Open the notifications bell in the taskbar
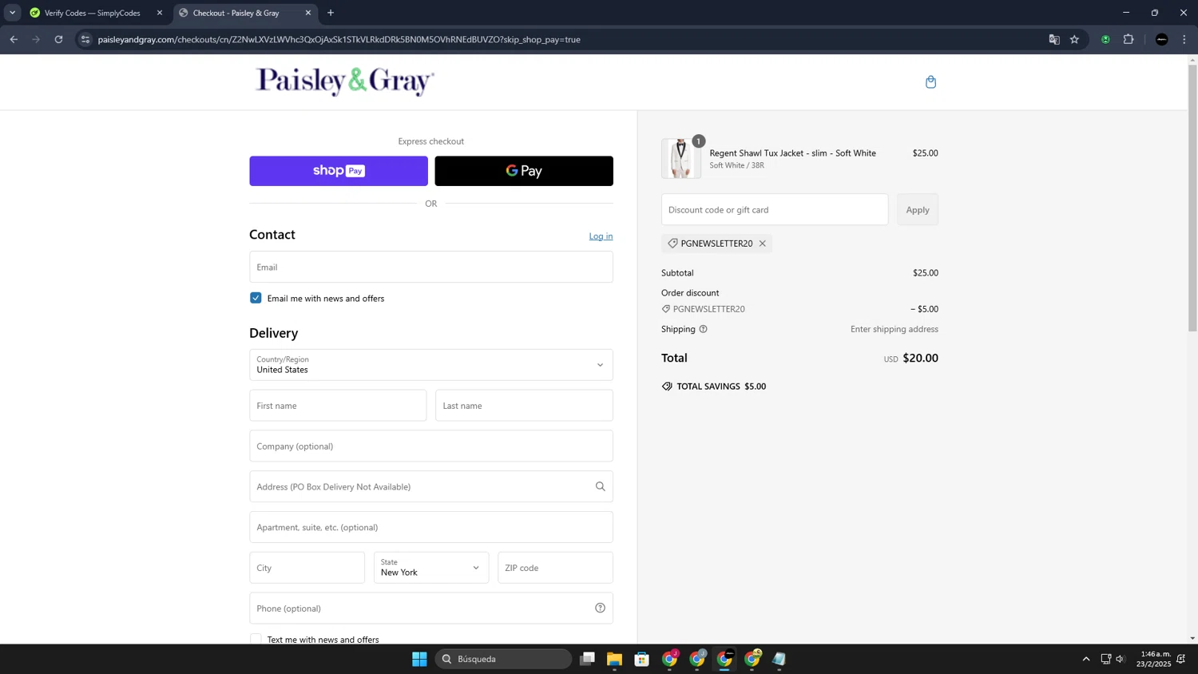Image resolution: width=1198 pixels, height=674 pixels. point(1181,659)
